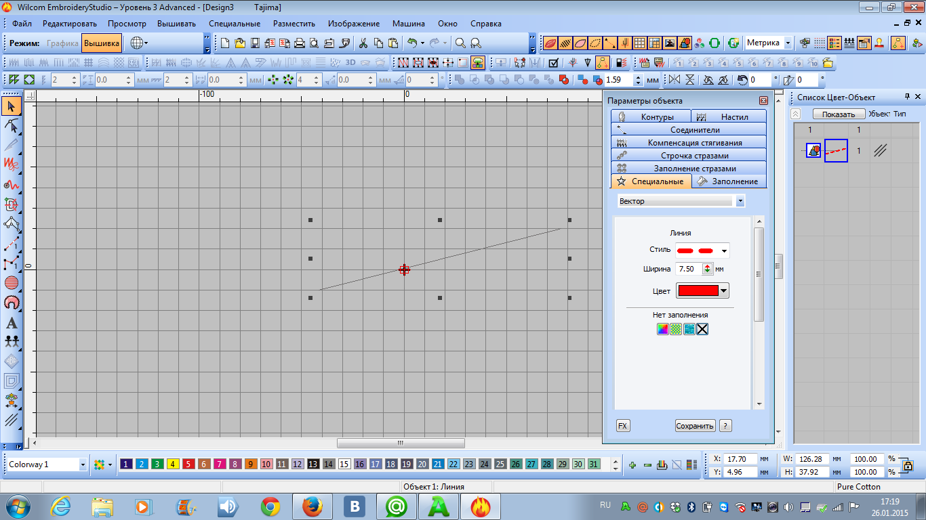Click the Cut scissors icon
The height and width of the screenshot is (520, 926).
[x=363, y=43]
